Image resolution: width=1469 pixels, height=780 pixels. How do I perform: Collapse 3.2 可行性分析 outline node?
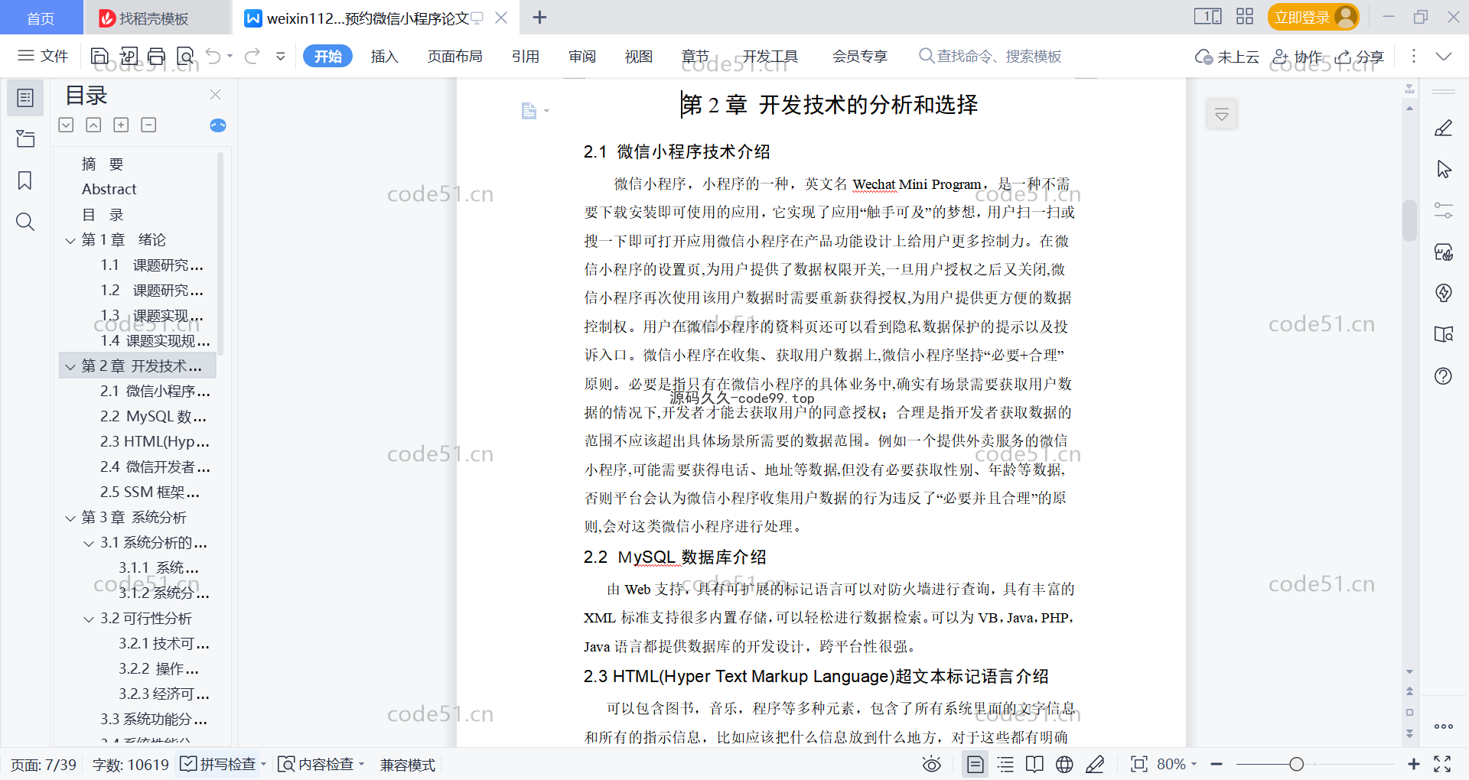coord(89,619)
